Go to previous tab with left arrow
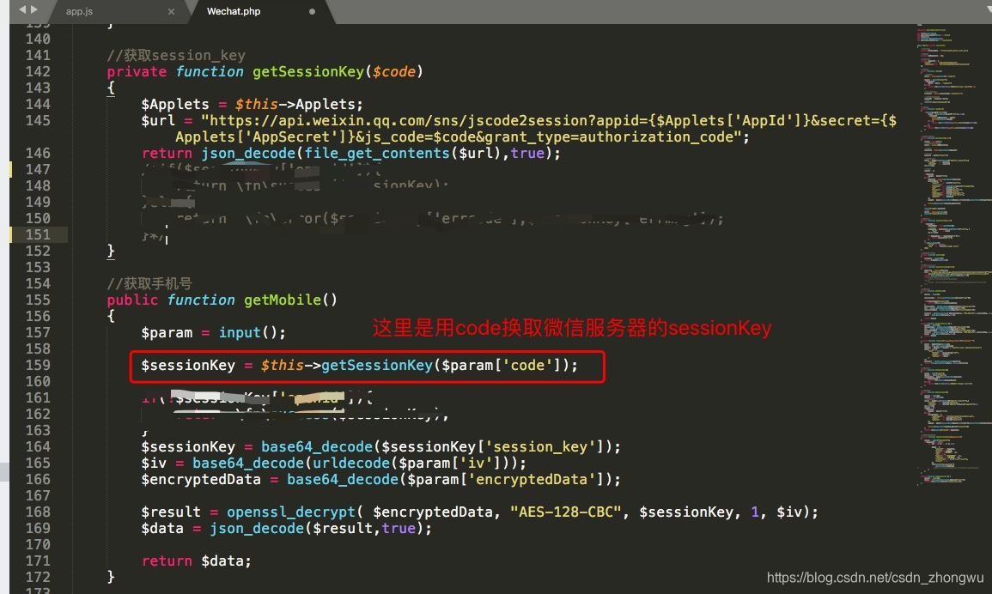The width and height of the screenshot is (992, 594). pos(22,9)
